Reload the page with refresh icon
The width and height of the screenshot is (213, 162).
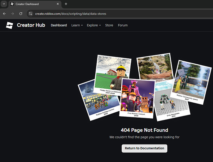(21, 14)
